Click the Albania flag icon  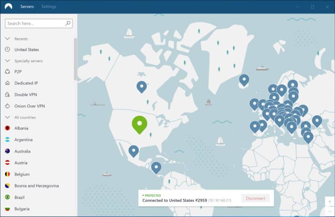[7, 128]
